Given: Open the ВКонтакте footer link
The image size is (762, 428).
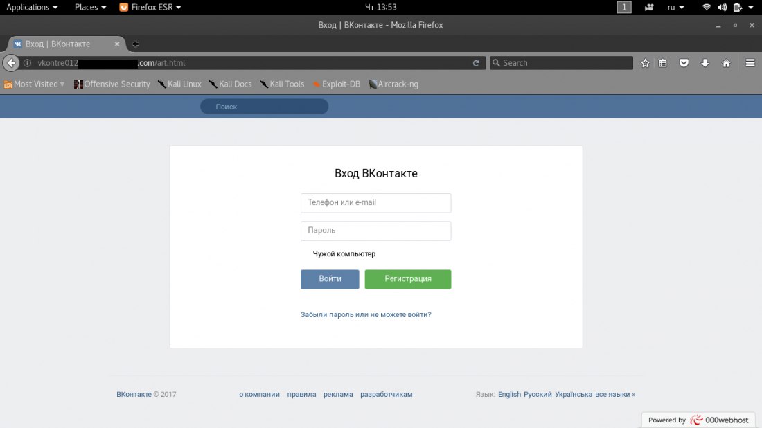Looking at the screenshot, I should pyautogui.click(x=134, y=395).
